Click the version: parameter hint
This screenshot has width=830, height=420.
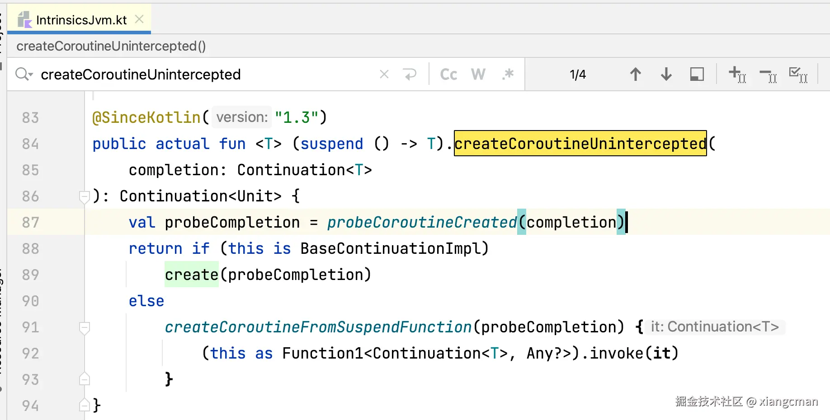pyautogui.click(x=242, y=117)
